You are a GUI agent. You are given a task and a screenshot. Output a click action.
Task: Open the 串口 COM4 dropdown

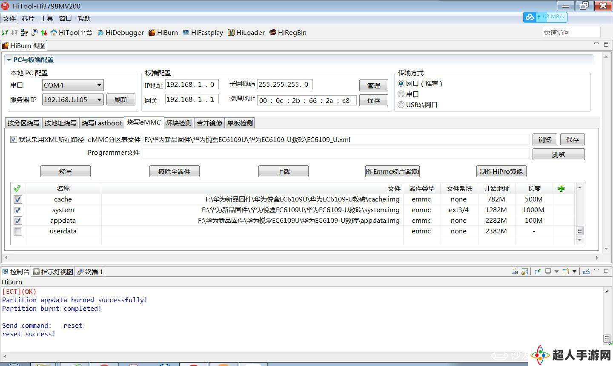[x=73, y=85]
